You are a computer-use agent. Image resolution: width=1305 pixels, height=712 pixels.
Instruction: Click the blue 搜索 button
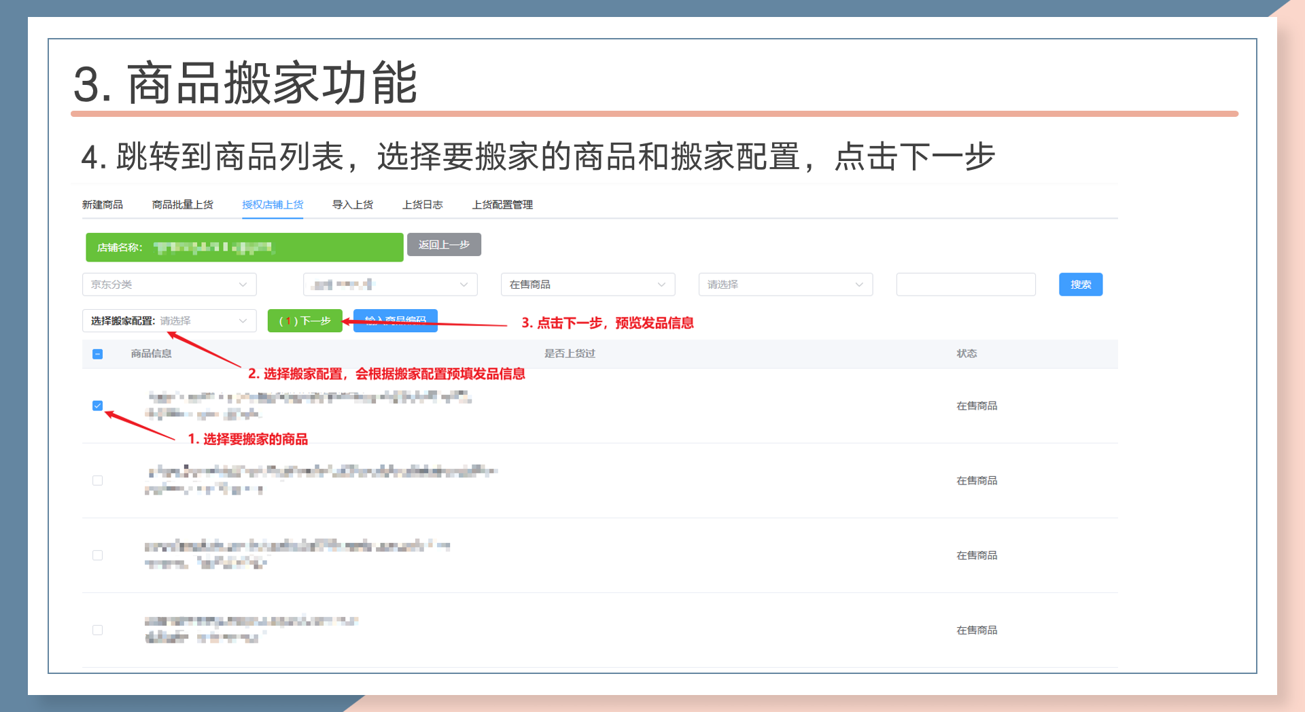[1080, 285]
